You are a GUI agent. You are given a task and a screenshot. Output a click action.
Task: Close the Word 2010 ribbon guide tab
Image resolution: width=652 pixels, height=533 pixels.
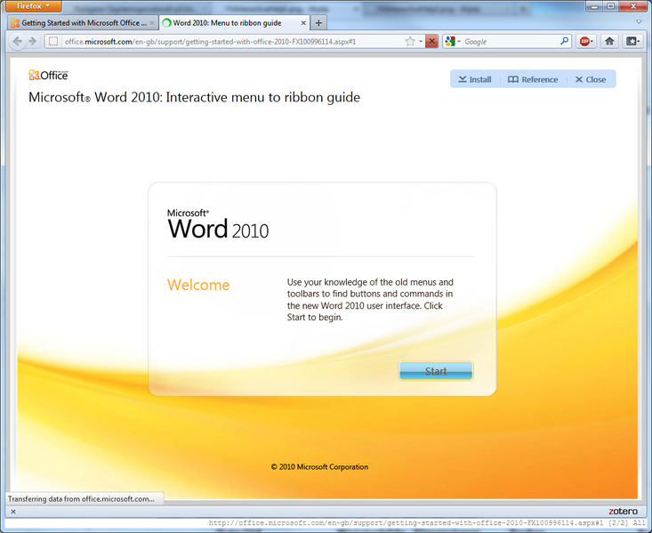point(303,23)
